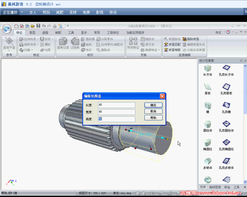The height and width of the screenshot is (197, 247).
Task: Click the 加厚 thicken tool
Action: coord(46,50)
